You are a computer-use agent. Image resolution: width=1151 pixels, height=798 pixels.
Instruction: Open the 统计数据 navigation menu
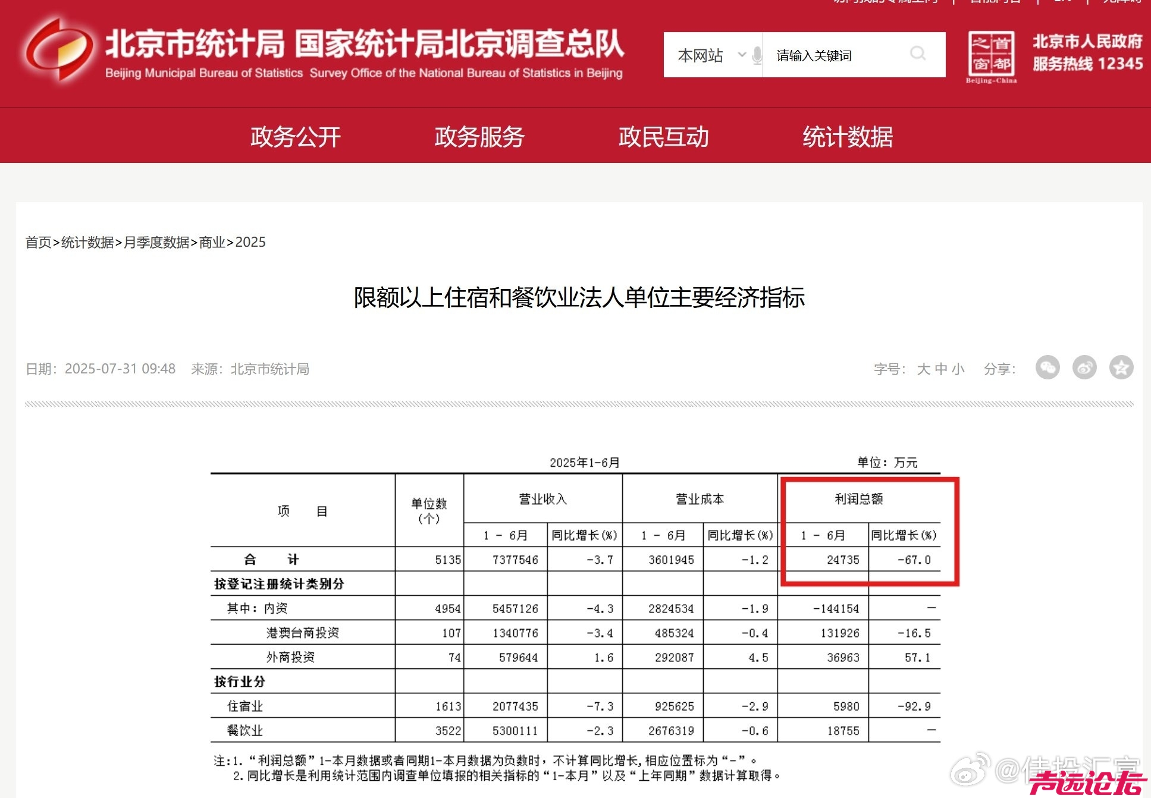[x=848, y=137]
